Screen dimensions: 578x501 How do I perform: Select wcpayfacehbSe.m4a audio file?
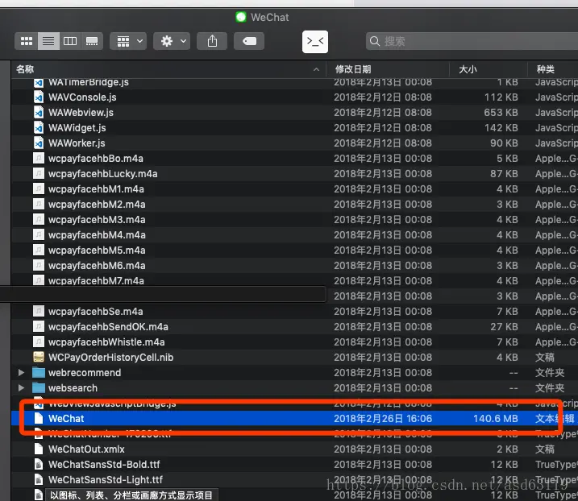95,312
